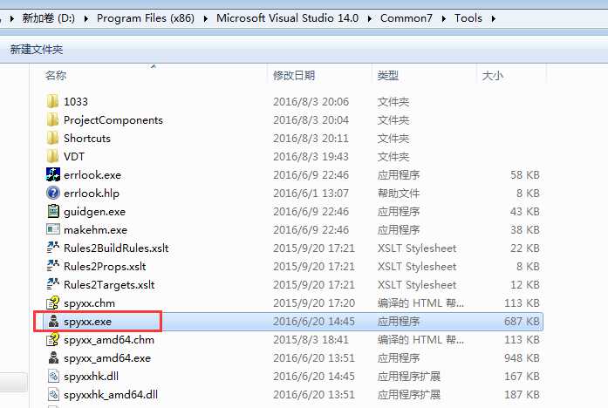The width and height of the screenshot is (608, 408).
Task: Select the Rules2Props.xslt file icon
Action: tap(52, 266)
